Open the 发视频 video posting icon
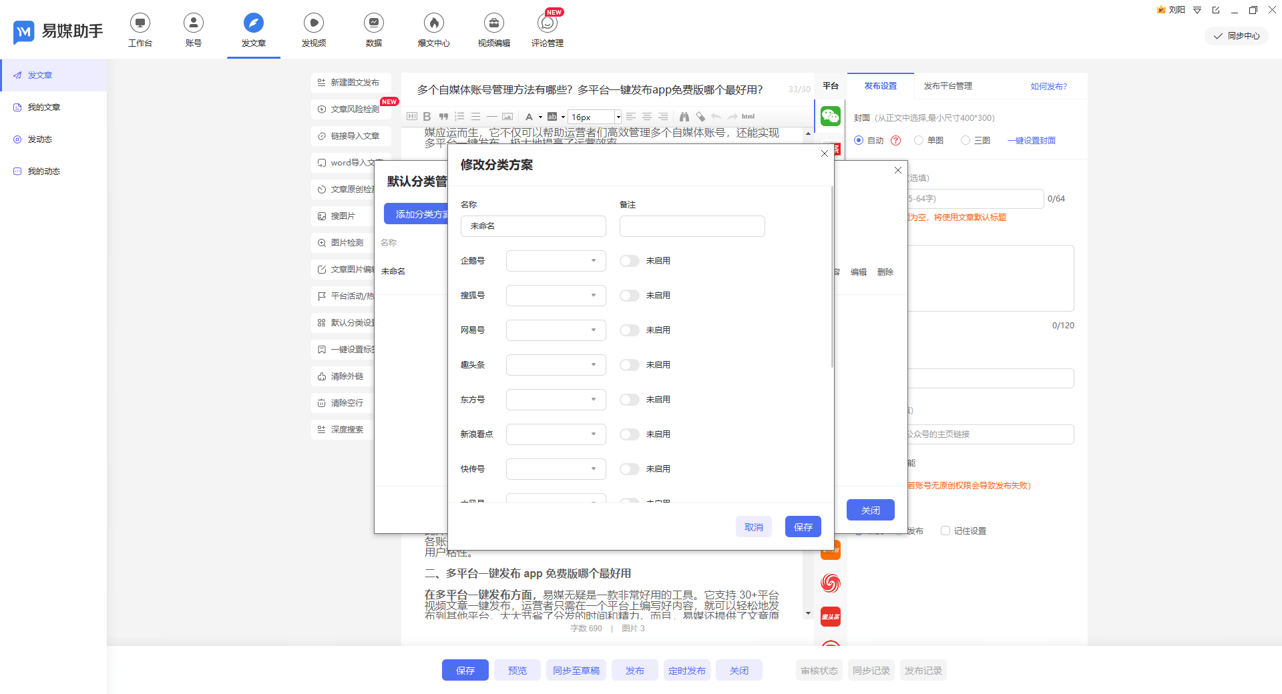The width and height of the screenshot is (1282, 694). [x=314, y=23]
